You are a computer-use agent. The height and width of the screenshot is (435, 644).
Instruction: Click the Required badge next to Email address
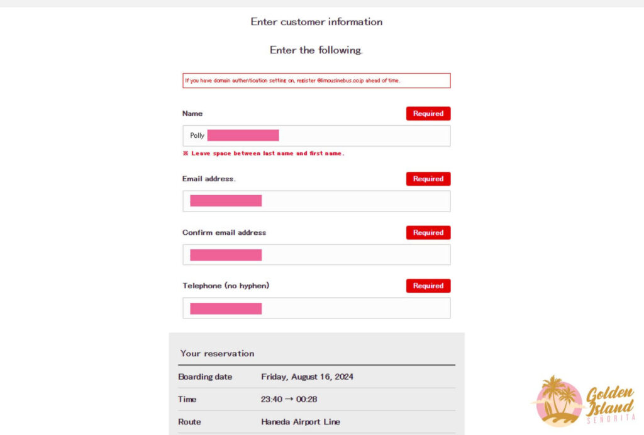pos(428,179)
